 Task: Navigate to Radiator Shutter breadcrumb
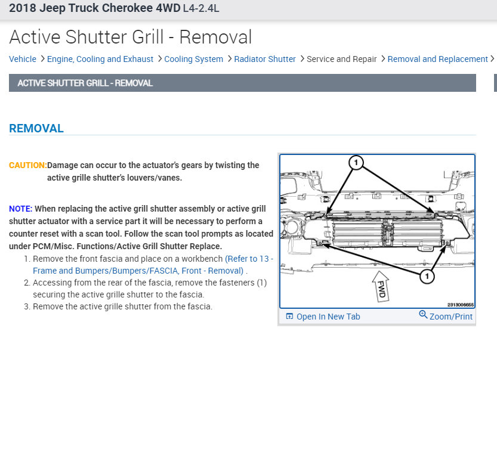tap(265, 59)
